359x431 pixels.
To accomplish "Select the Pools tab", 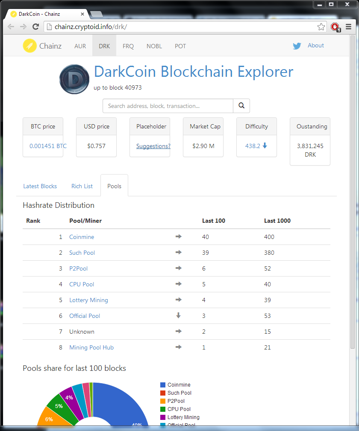I will [x=114, y=186].
